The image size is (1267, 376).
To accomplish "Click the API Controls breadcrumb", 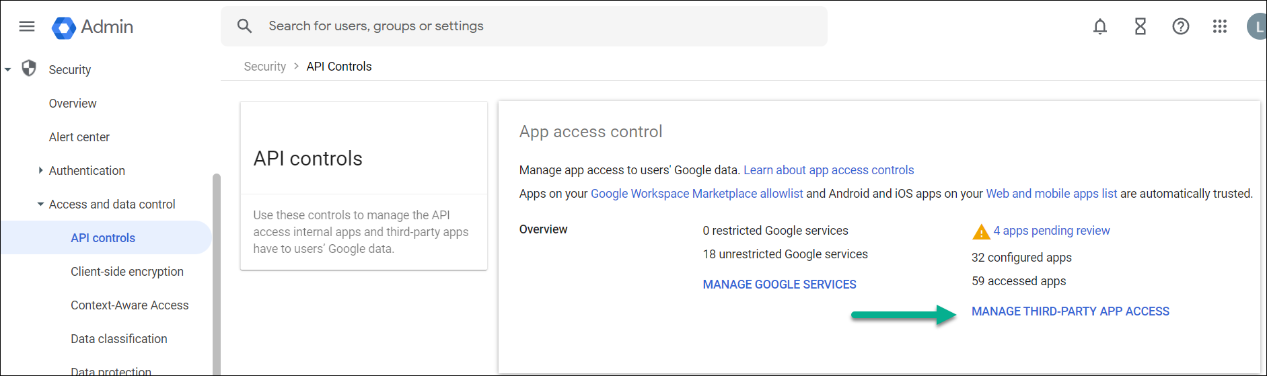I will point(339,67).
